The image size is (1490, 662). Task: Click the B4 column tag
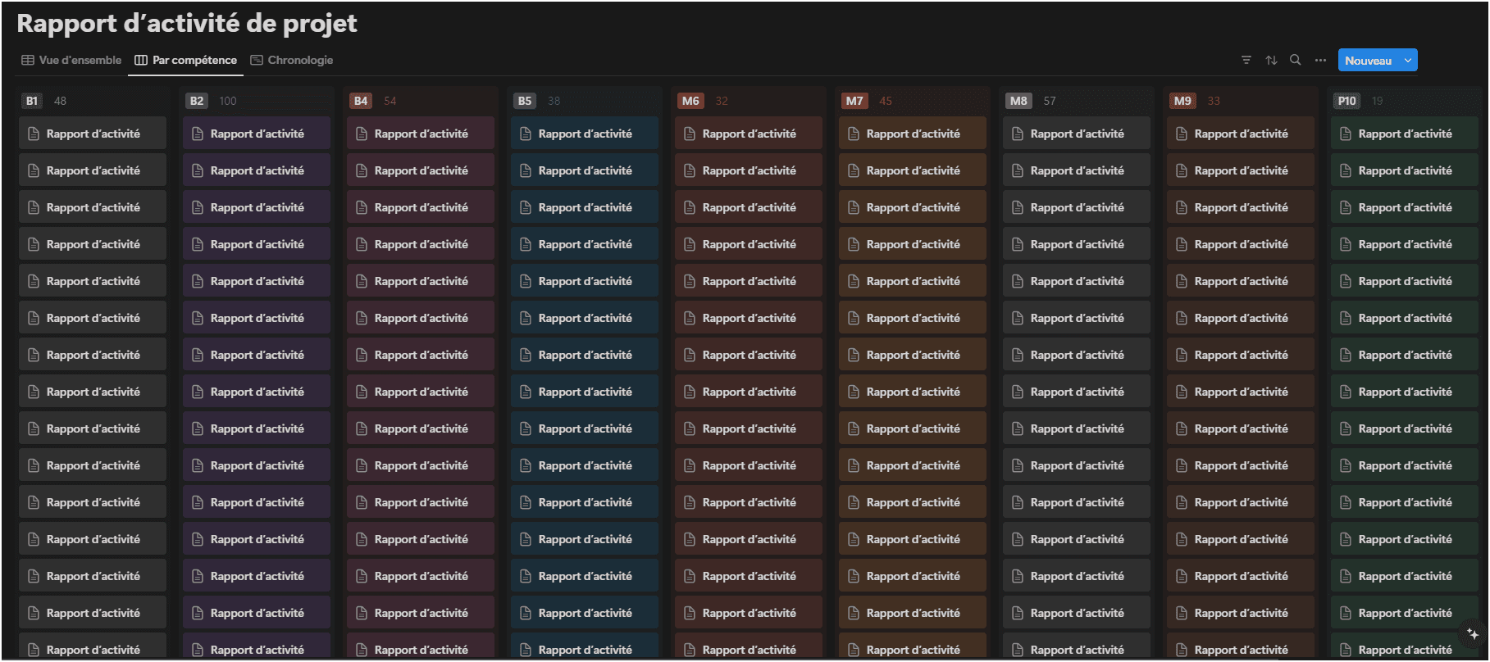(x=361, y=101)
